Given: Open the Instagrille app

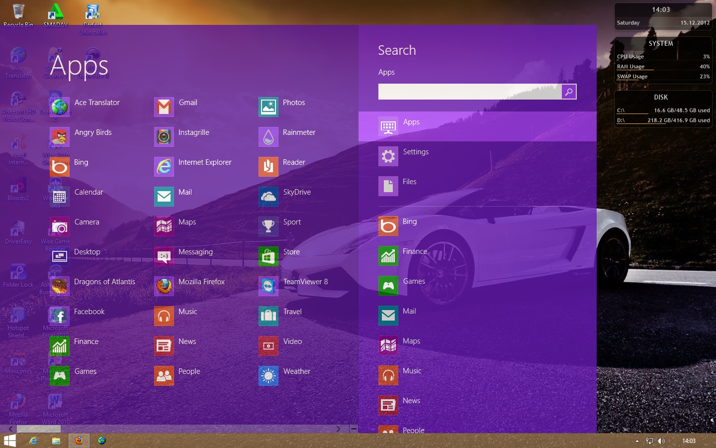Looking at the screenshot, I should [x=164, y=137].
